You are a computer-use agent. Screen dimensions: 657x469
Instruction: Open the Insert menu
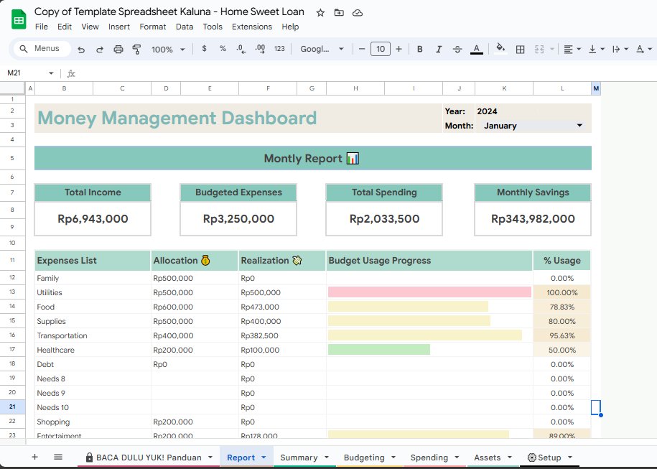click(x=119, y=27)
